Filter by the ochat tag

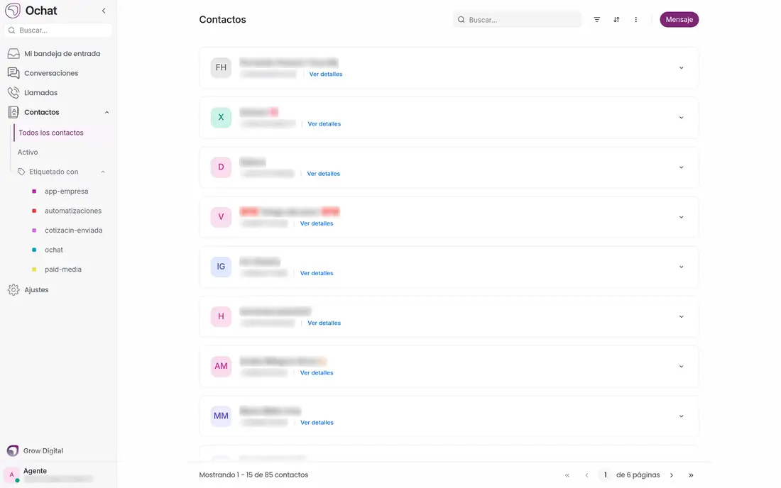[54, 250]
